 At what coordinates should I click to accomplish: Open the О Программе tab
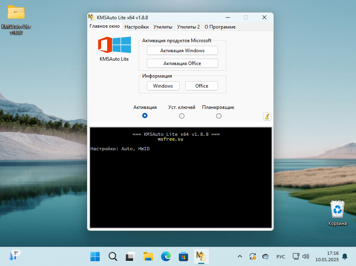(x=220, y=27)
